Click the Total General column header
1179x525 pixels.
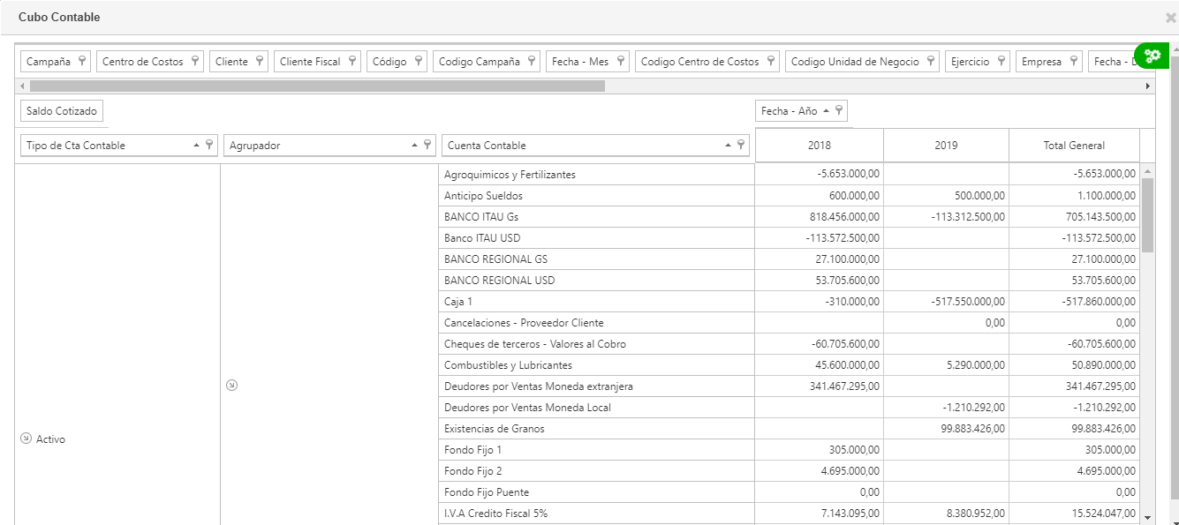1074,146
